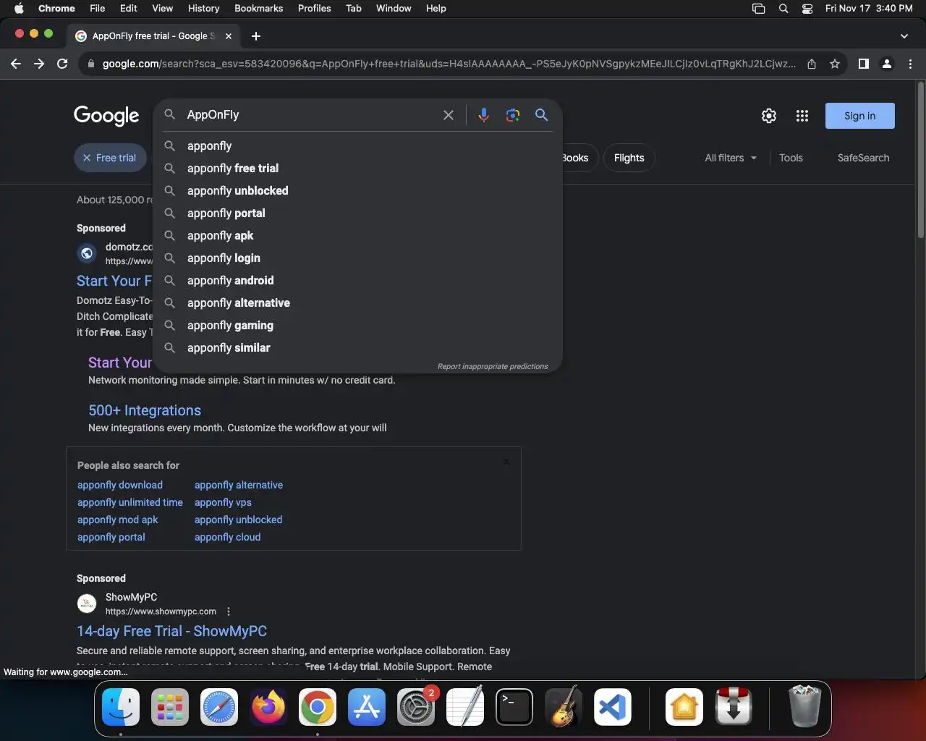Open the Window menu
The width and height of the screenshot is (926, 741).
coord(394,9)
